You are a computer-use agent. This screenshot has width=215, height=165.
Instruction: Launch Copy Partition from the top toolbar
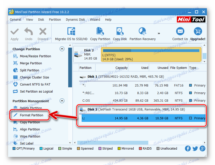[x=100, y=34]
